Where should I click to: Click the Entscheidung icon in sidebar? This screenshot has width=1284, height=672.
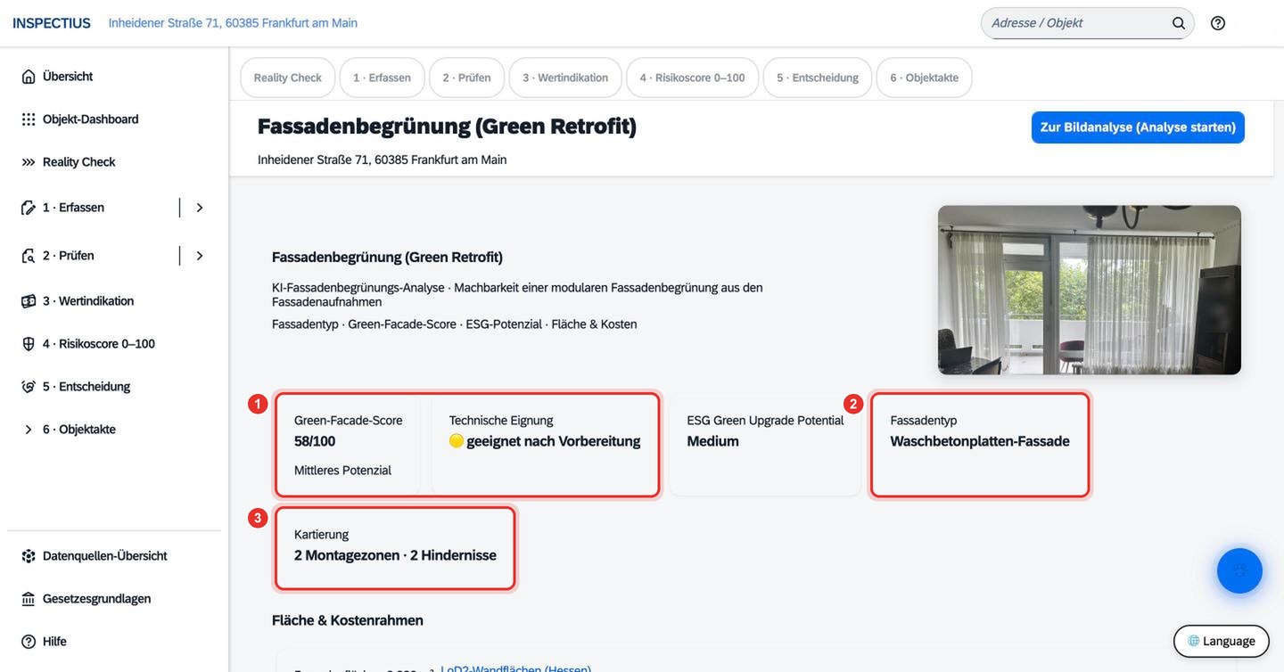click(29, 387)
